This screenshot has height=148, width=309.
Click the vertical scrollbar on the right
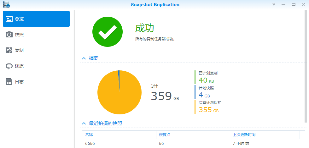[306, 66]
